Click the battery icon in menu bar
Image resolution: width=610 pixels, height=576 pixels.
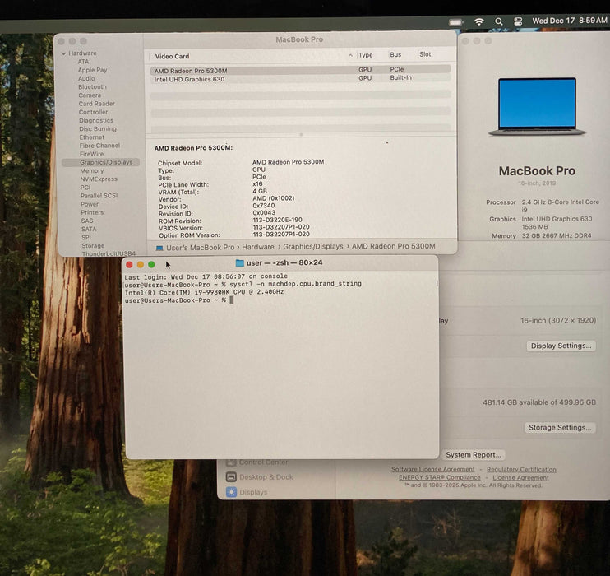coord(455,22)
